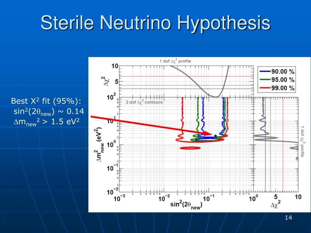Click the '10' tick under right Δχ² panel
The width and height of the screenshot is (311, 233).
coord(298,197)
